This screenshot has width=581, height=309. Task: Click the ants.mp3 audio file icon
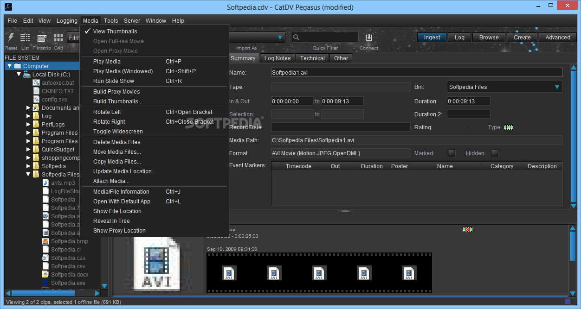[x=45, y=183]
